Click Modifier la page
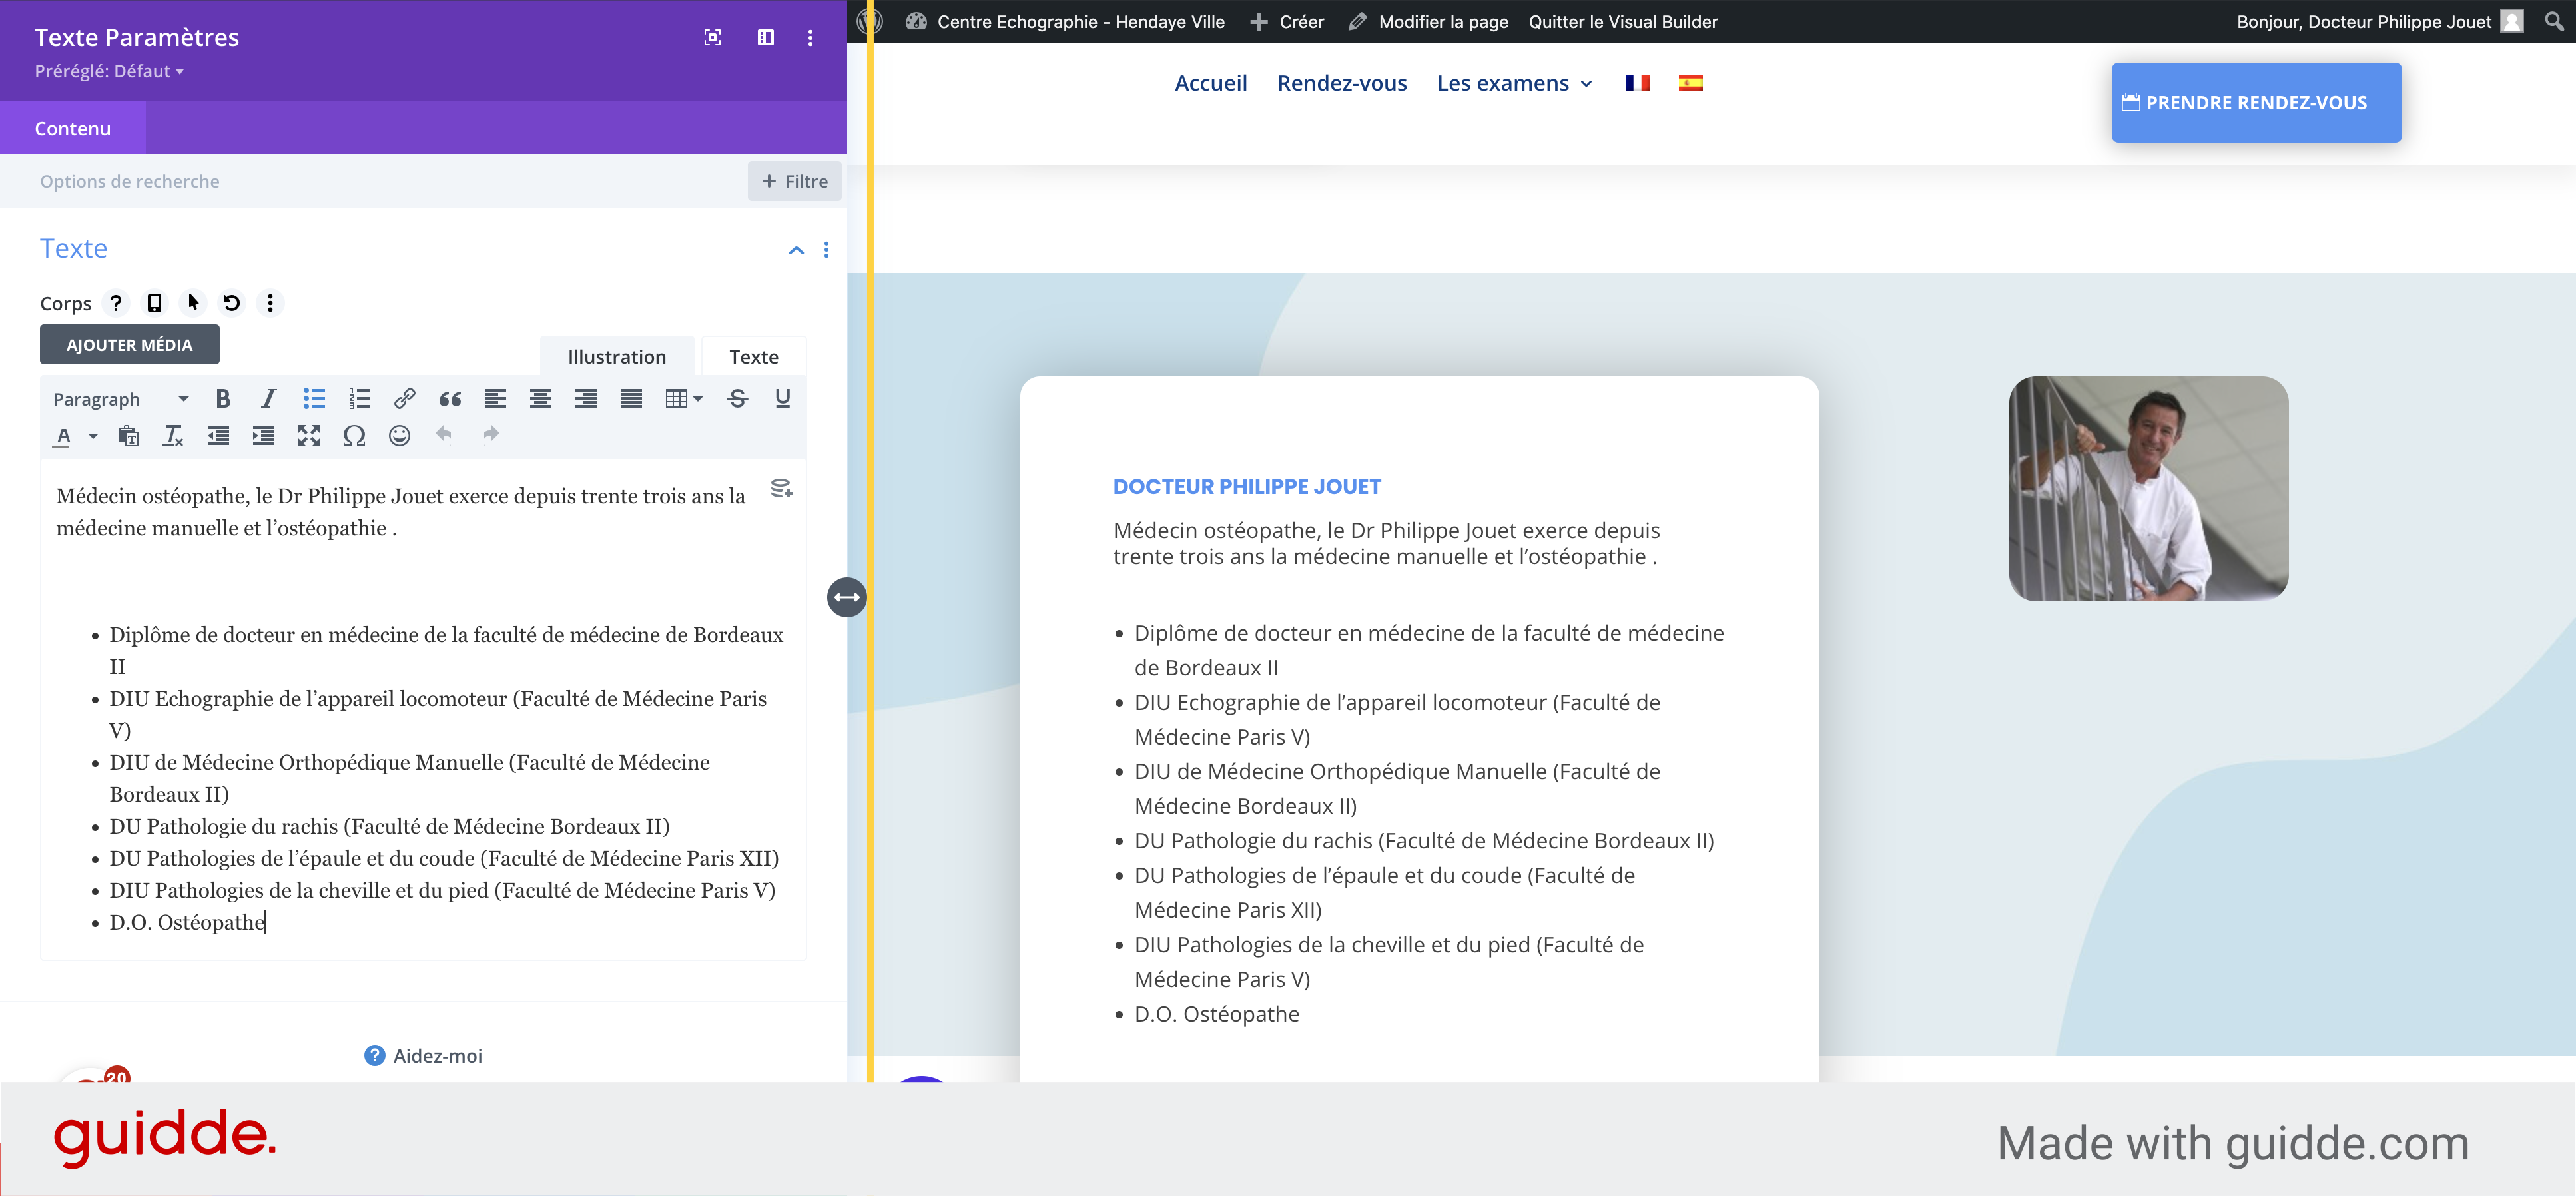This screenshot has height=1196, width=2576. click(x=1428, y=21)
